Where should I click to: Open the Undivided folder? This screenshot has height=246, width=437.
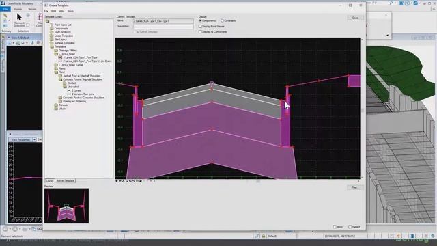click(x=73, y=87)
